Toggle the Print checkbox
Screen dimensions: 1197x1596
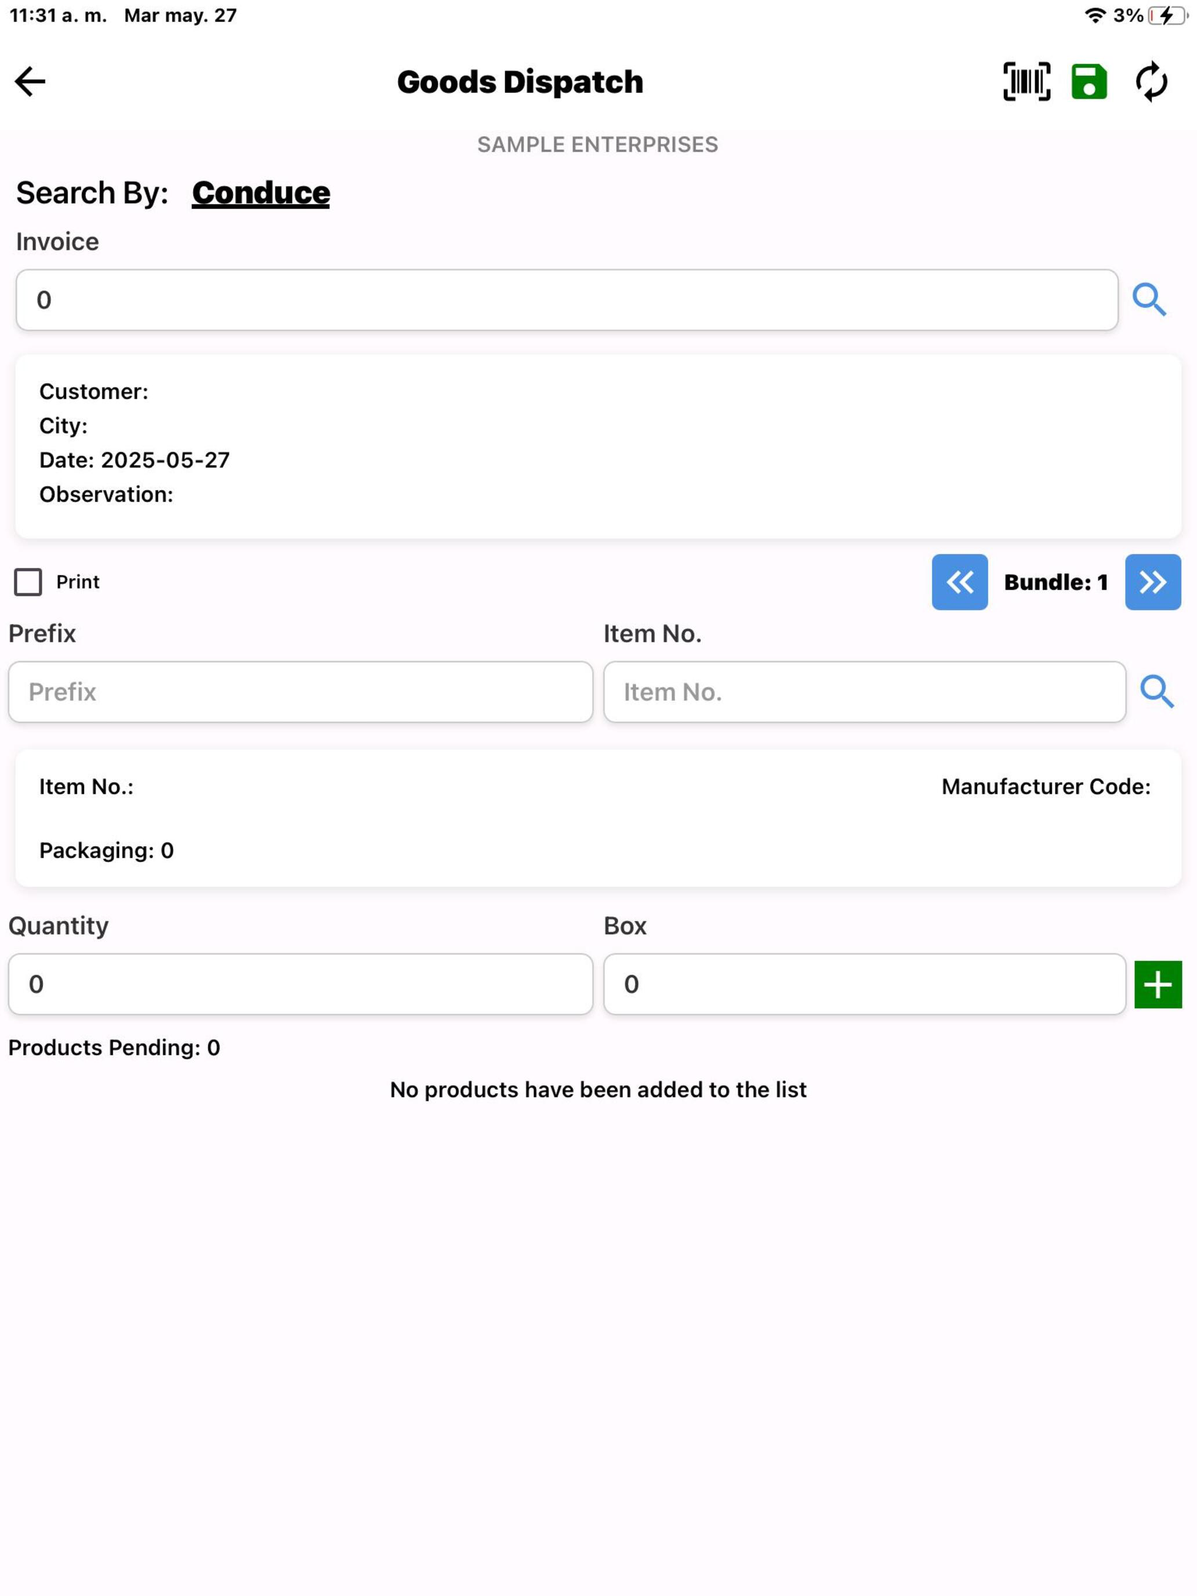tap(28, 582)
